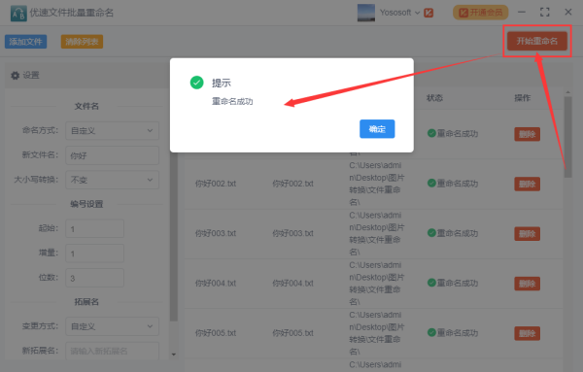Click the 位数 number field
The height and width of the screenshot is (372, 583).
click(94, 278)
